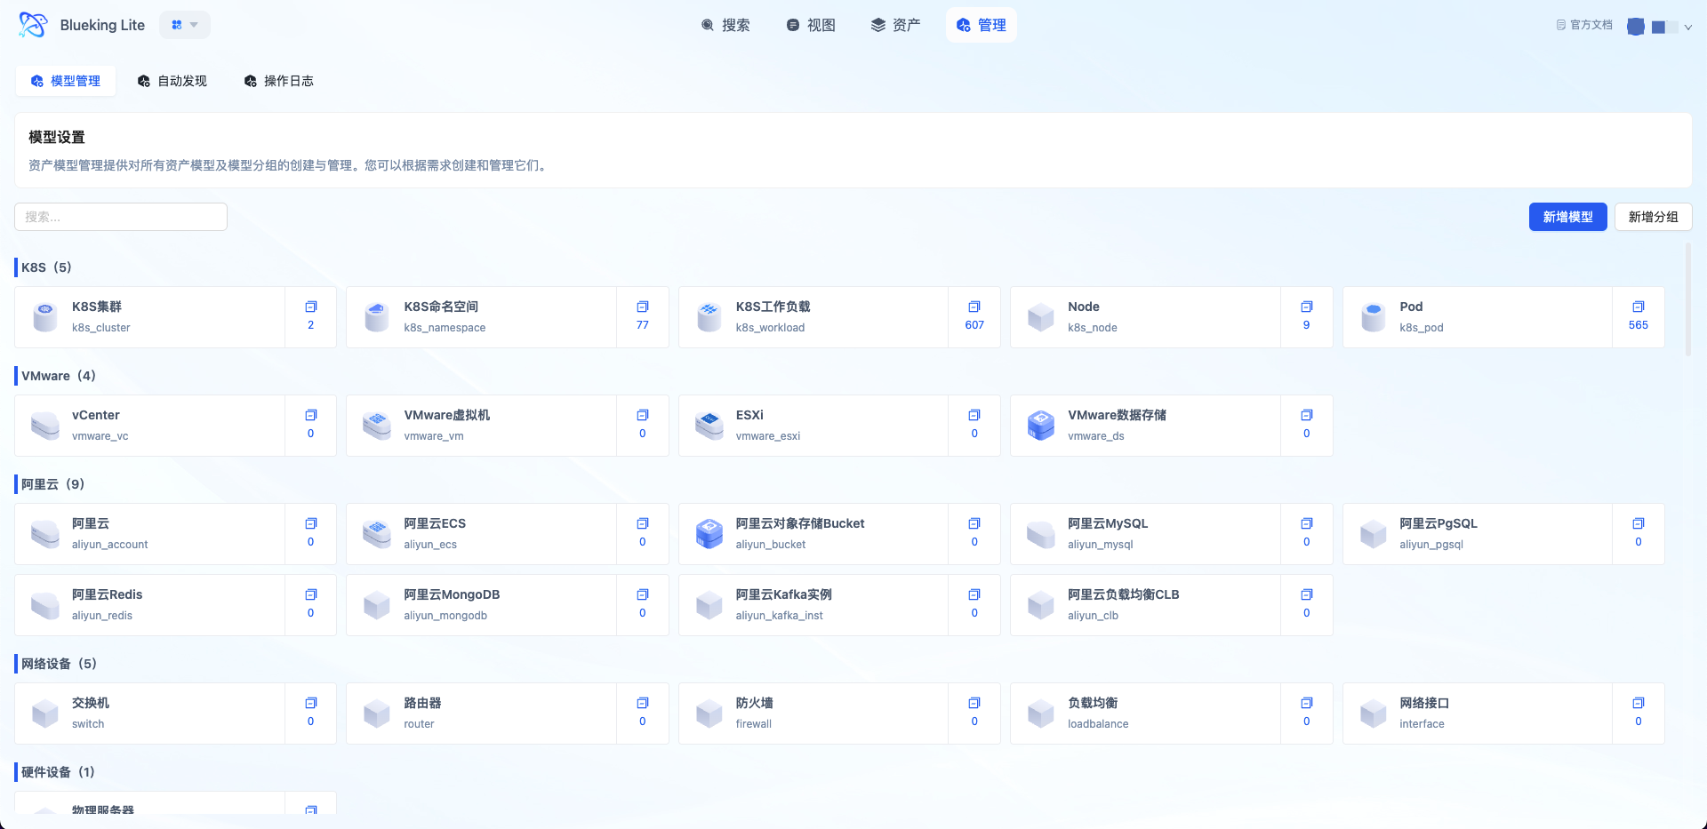Open the 阿里云 account model icon

pyautogui.click(x=45, y=534)
